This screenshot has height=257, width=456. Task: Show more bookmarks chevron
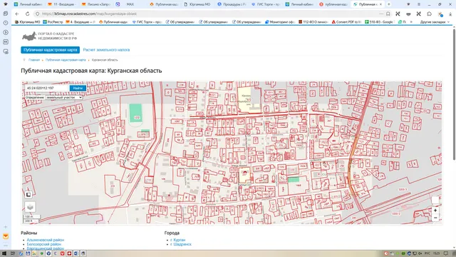[411, 22]
